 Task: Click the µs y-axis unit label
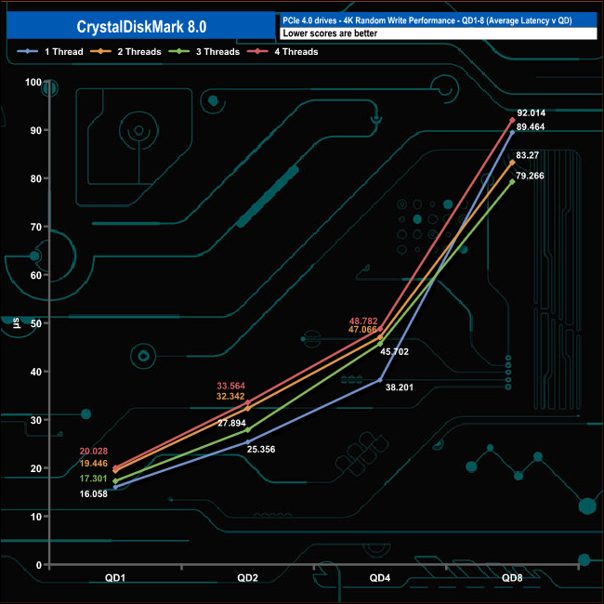point(16,322)
